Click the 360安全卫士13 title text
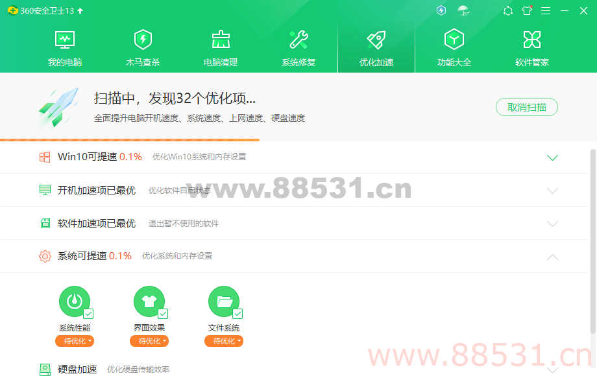The height and width of the screenshot is (376, 597). coord(47,10)
